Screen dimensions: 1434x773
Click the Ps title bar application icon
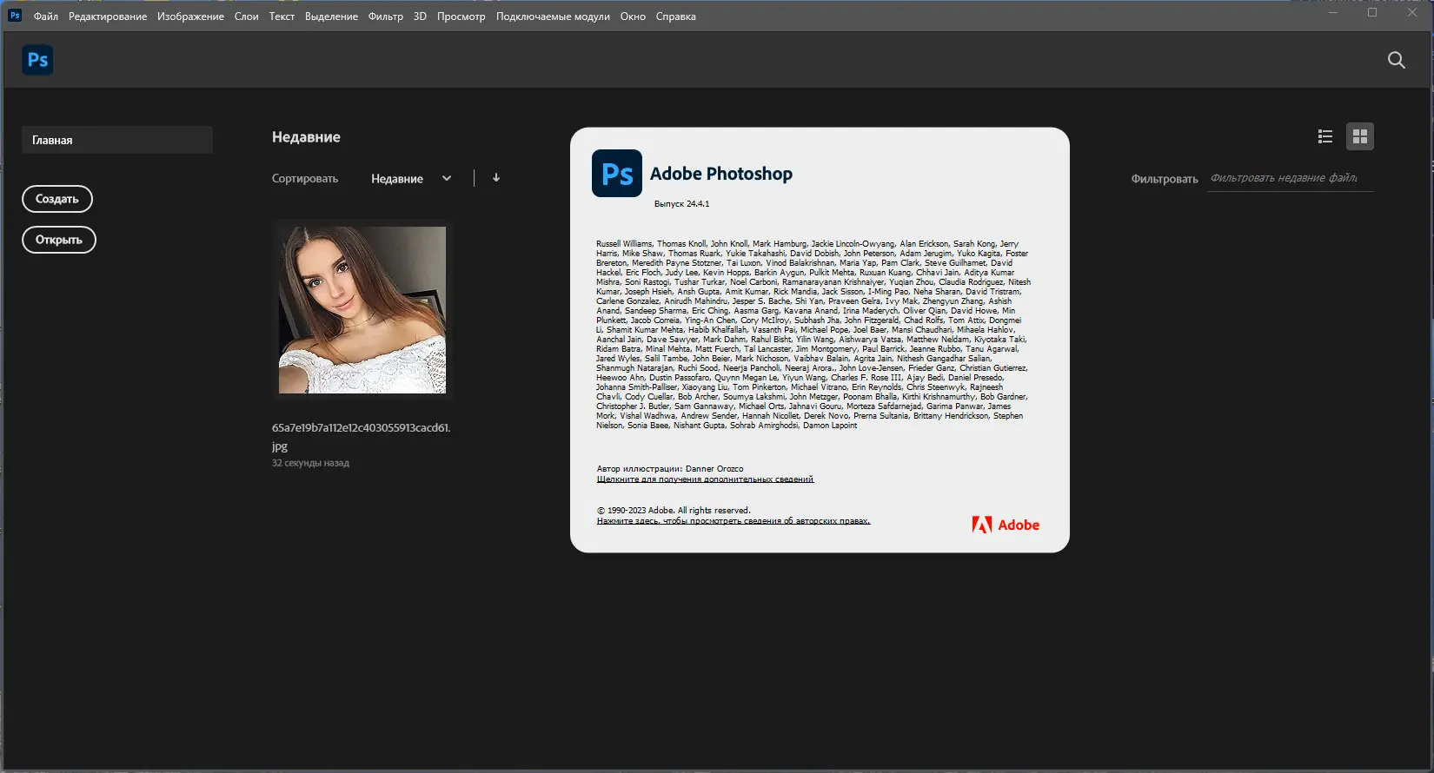tap(15, 16)
